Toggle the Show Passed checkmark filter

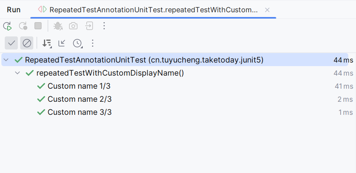tap(11, 43)
